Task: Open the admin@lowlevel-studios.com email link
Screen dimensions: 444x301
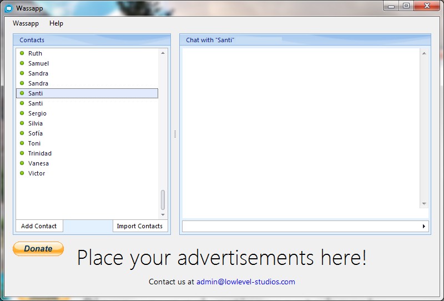Action: tap(245, 282)
